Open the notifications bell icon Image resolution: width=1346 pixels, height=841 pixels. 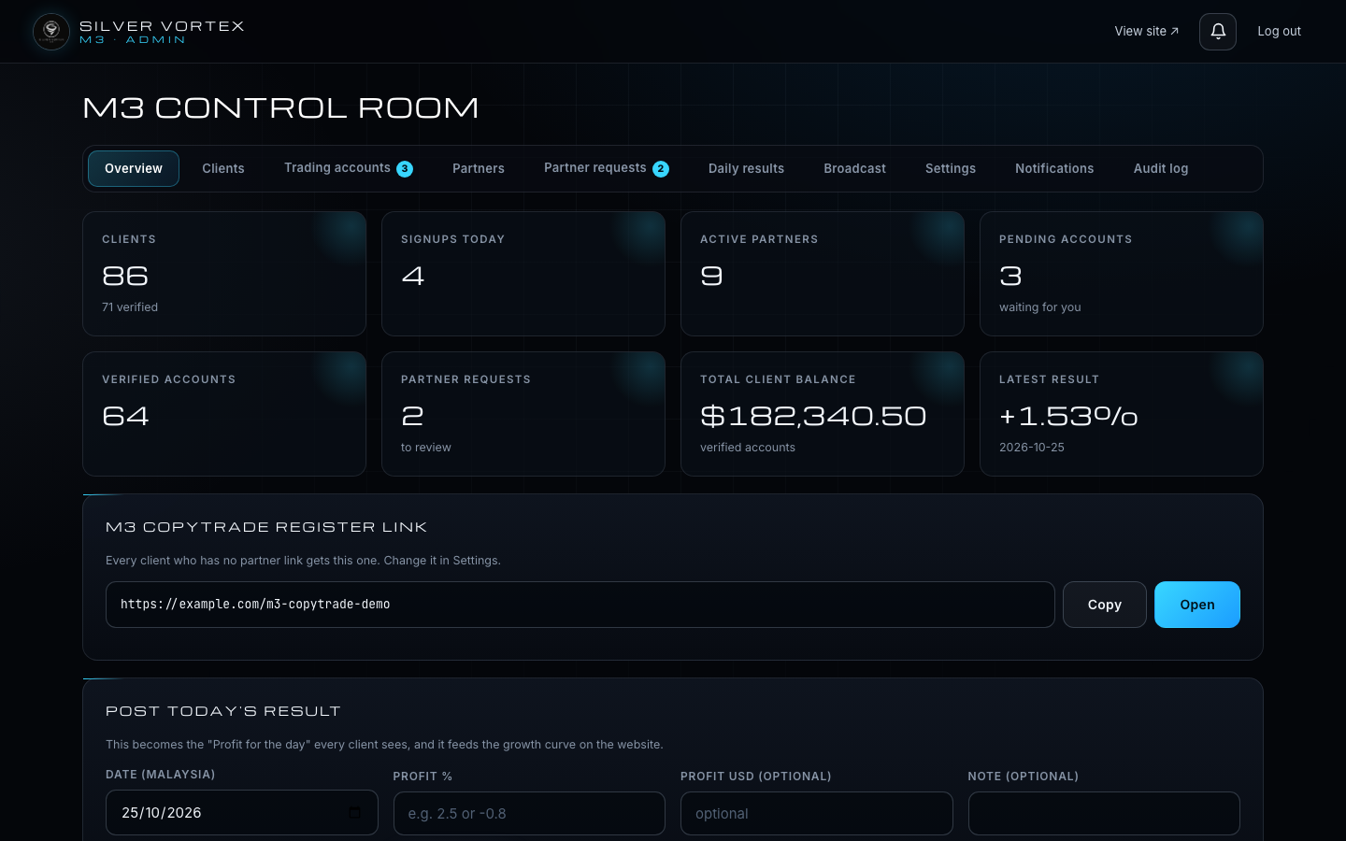pyautogui.click(x=1218, y=32)
